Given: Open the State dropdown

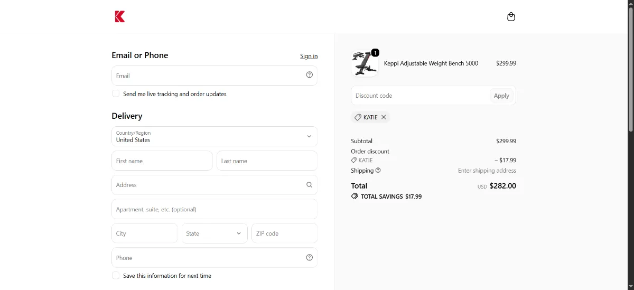Looking at the screenshot, I should tap(215, 233).
